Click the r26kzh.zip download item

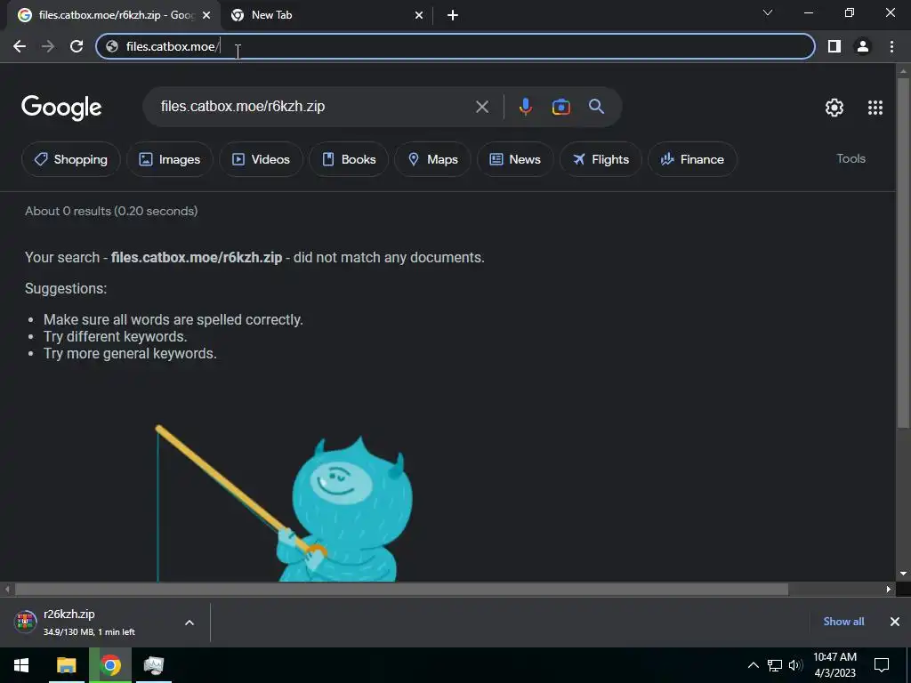(x=93, y=622)
